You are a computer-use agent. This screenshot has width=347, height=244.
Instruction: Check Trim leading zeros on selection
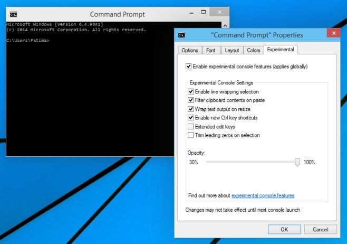190,135
